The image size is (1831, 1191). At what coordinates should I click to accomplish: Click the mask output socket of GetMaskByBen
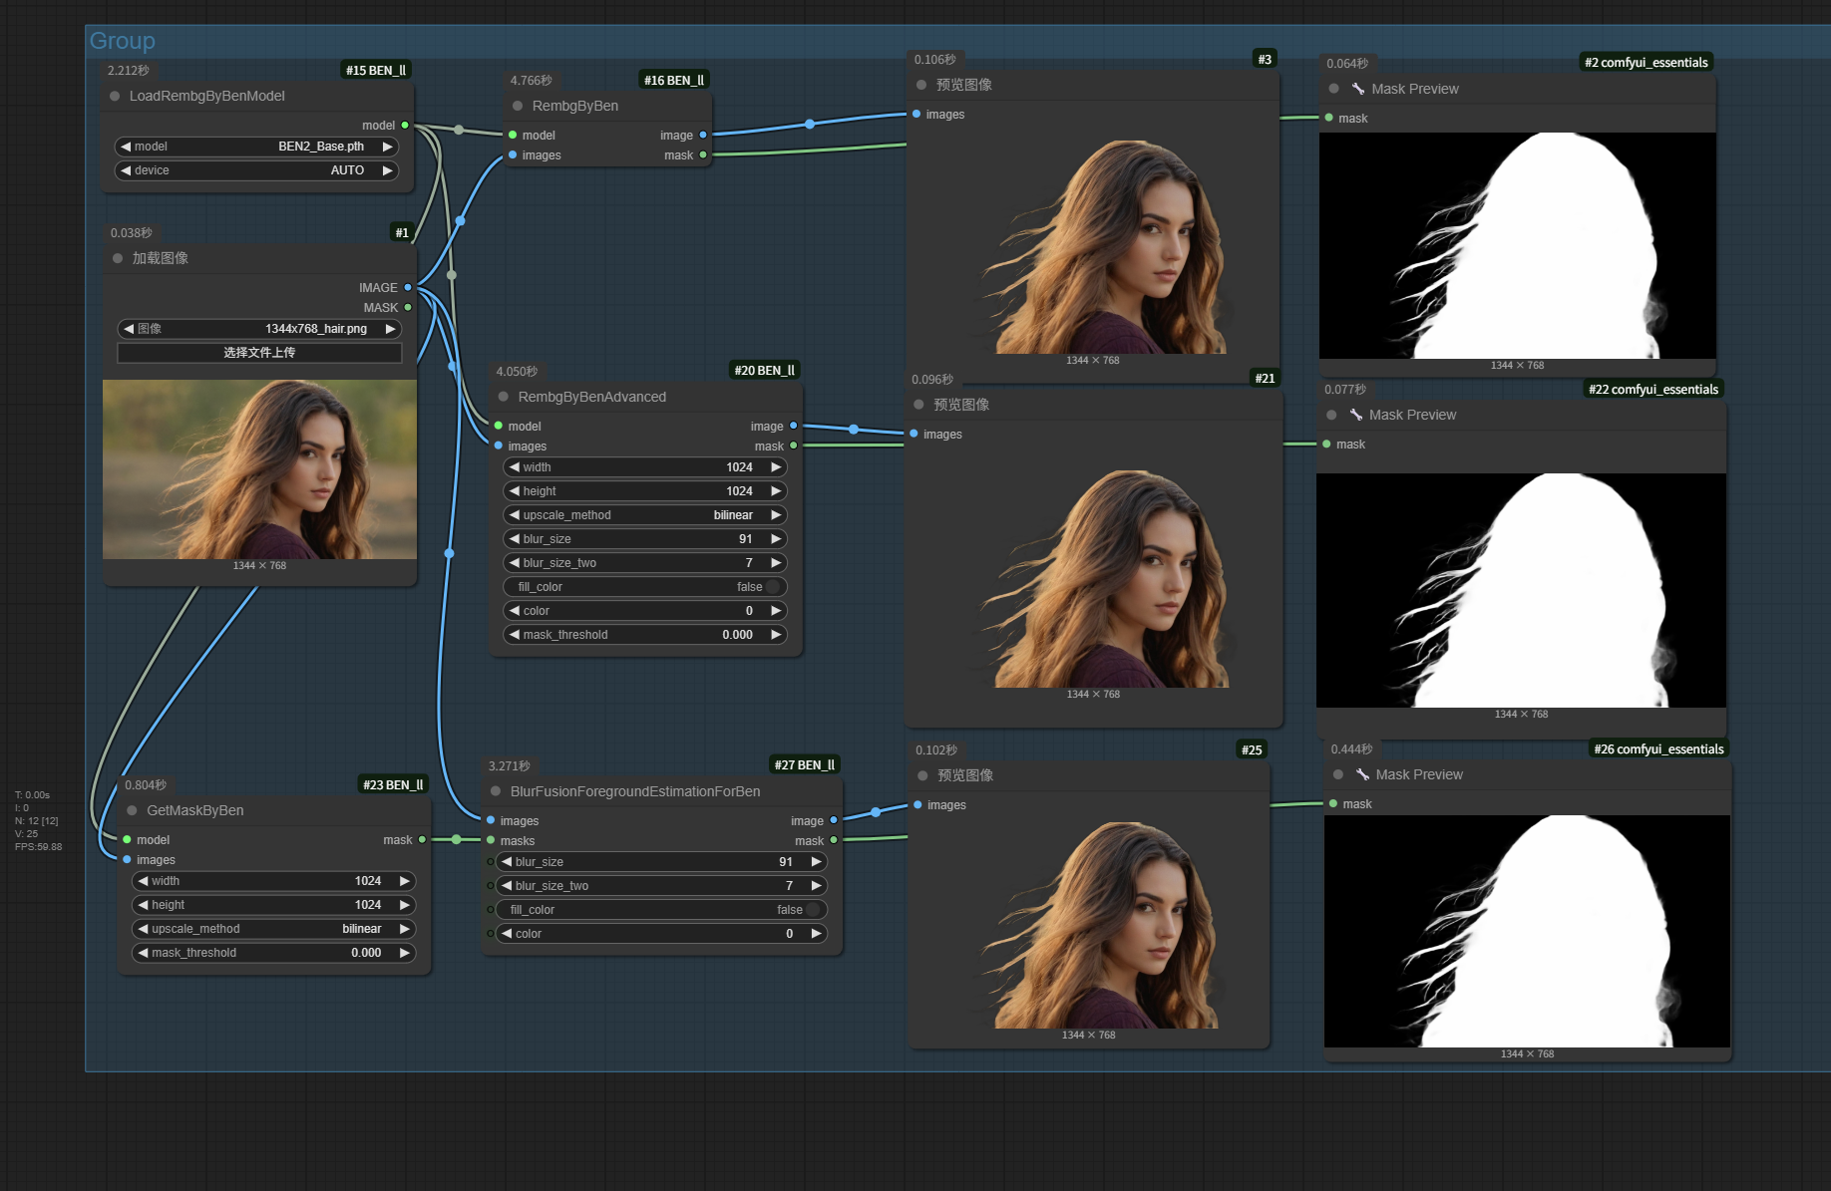click(x=422, y=840)
